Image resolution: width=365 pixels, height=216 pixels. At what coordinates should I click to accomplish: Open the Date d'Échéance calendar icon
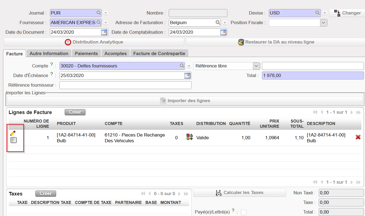pyautogui.click(x=187, y=76)
